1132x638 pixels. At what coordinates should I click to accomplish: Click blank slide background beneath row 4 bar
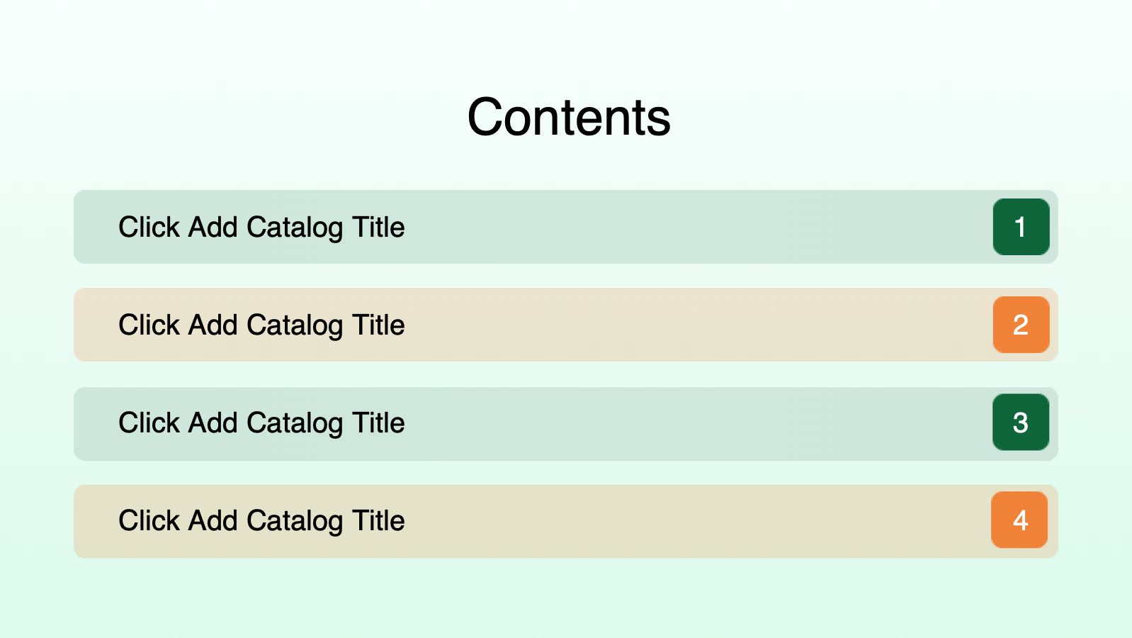[x=567, y=599]
